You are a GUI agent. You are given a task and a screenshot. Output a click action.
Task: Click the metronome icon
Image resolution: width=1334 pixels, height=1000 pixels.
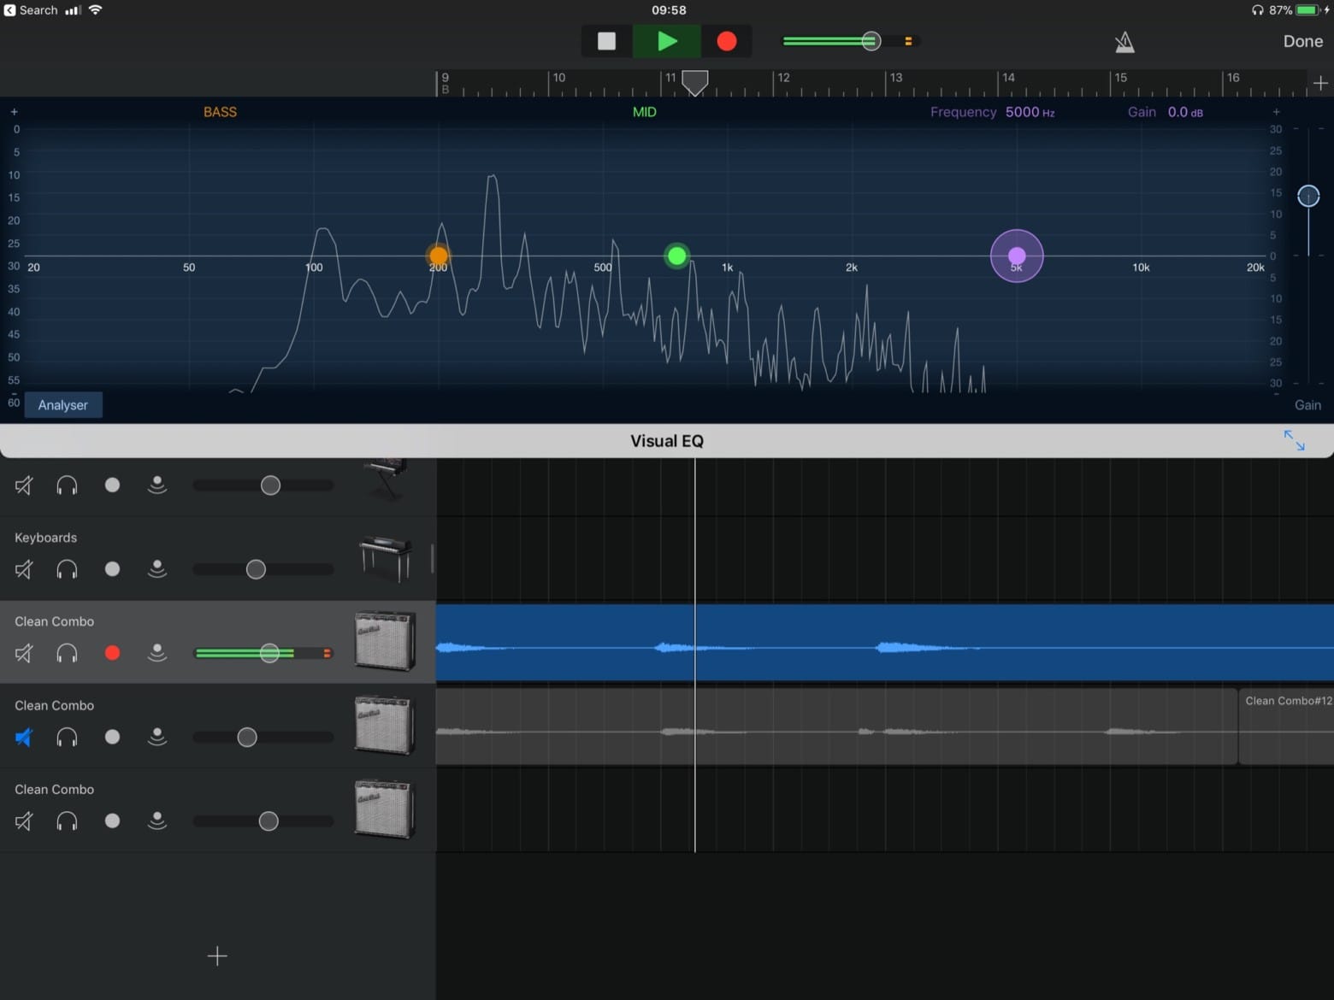tap(1124, 41)
